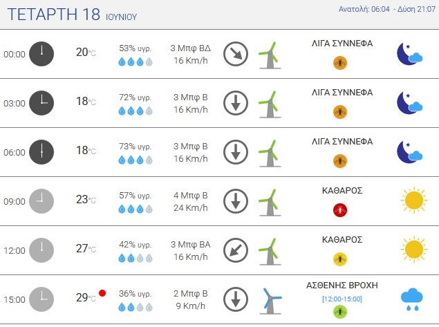439x327 pixels.
Task: Click the green windmill icon at 03:00
Action: [x=270, y=104]
